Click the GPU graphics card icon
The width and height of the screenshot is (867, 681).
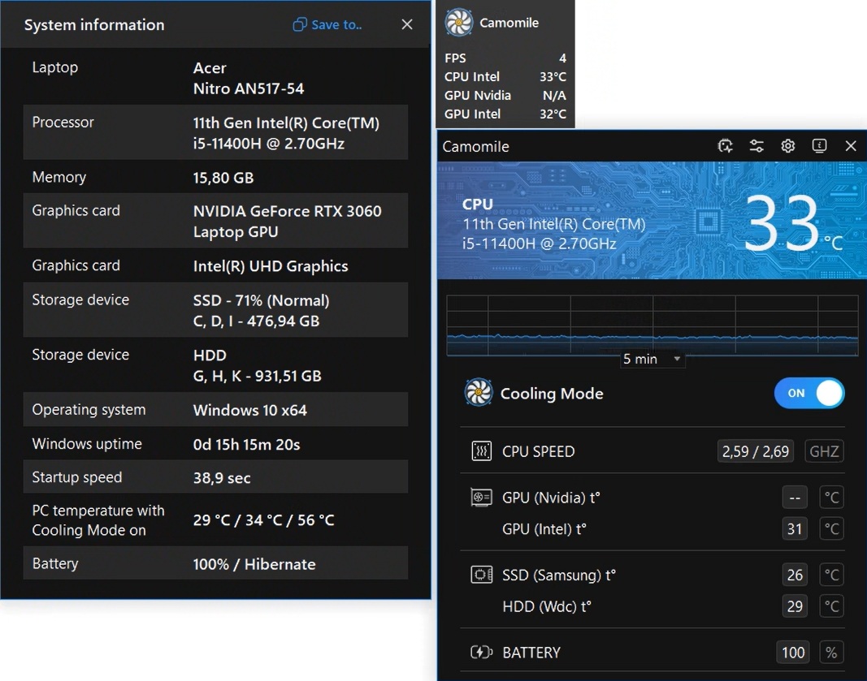coord(481,498)
